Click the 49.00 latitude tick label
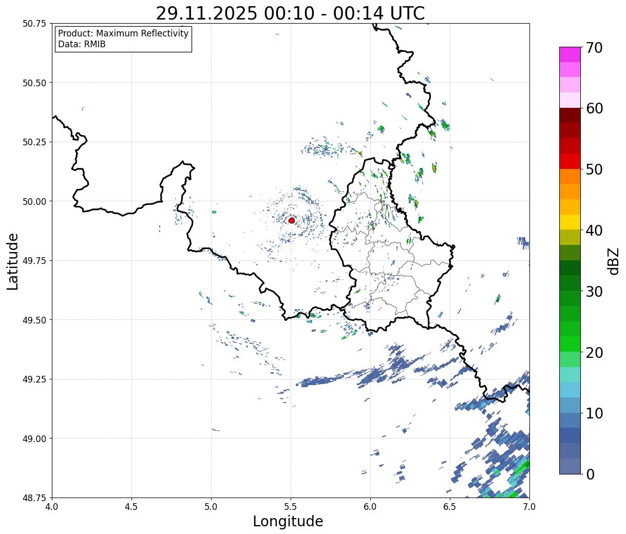 click(35, 438)
